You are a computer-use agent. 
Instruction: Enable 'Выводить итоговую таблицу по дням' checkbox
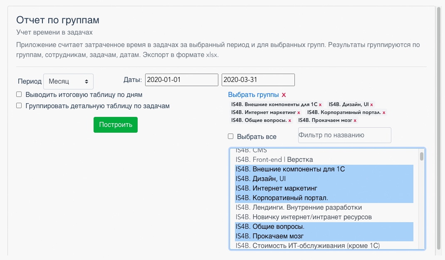(19, 94)
